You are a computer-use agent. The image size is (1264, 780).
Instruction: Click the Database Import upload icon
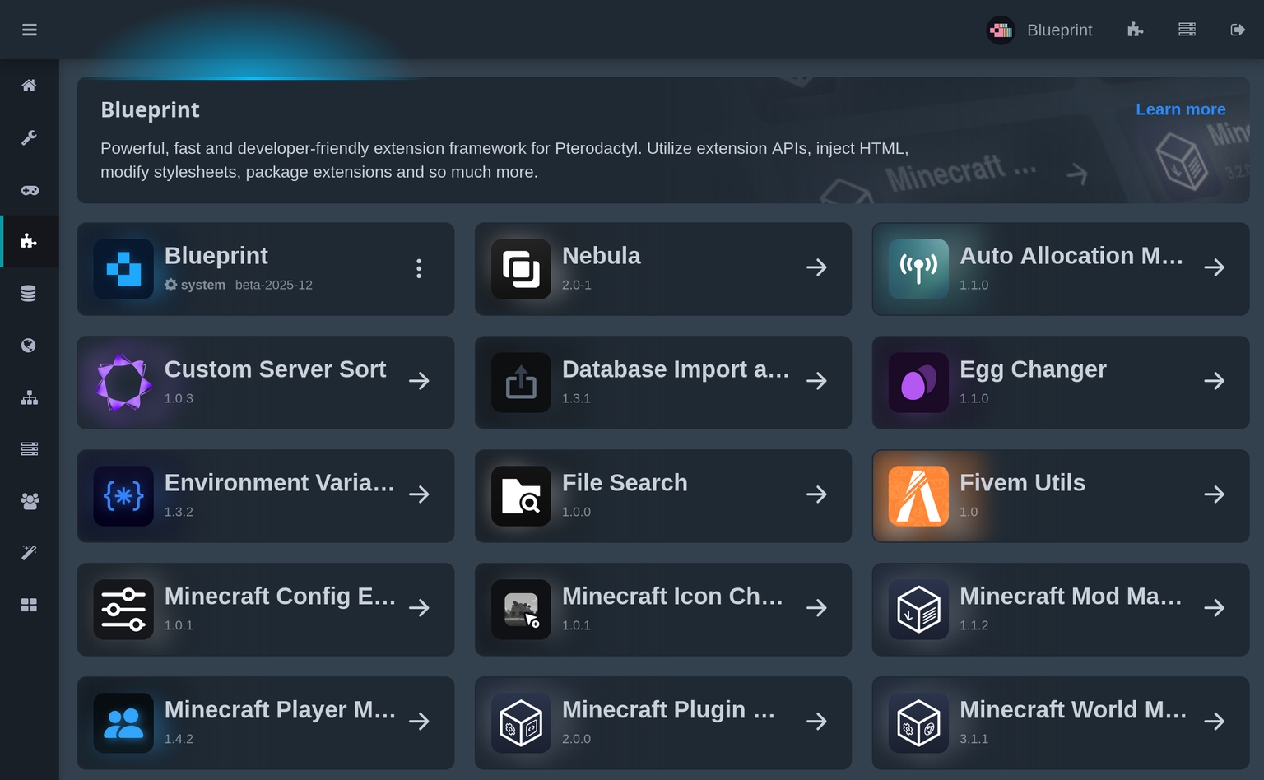tap(521, 383)
